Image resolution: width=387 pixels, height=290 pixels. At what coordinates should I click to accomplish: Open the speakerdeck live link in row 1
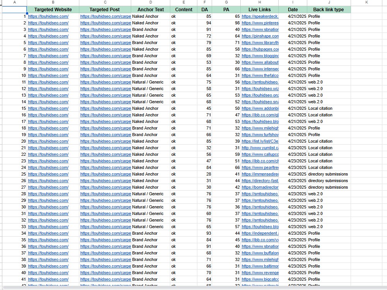(x=260, y=16)
